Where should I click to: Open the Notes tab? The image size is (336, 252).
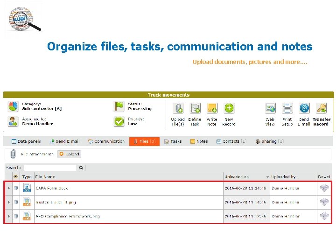pyautogui.click(x=199, y=141)
